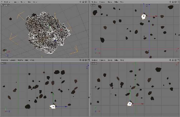The image size is (180, 117).
Task: Toggle single-view icon of the Perspective viewport
Action: tap(88, 2)
